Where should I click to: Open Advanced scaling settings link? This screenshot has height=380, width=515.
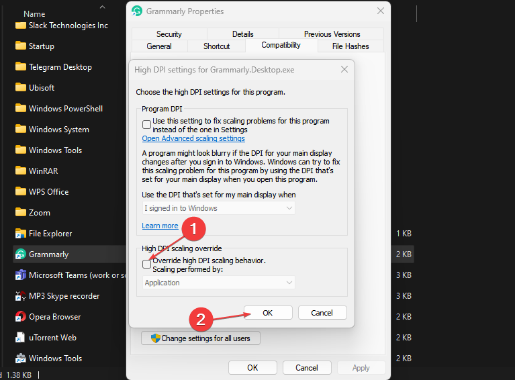click(x=193, y=138)
